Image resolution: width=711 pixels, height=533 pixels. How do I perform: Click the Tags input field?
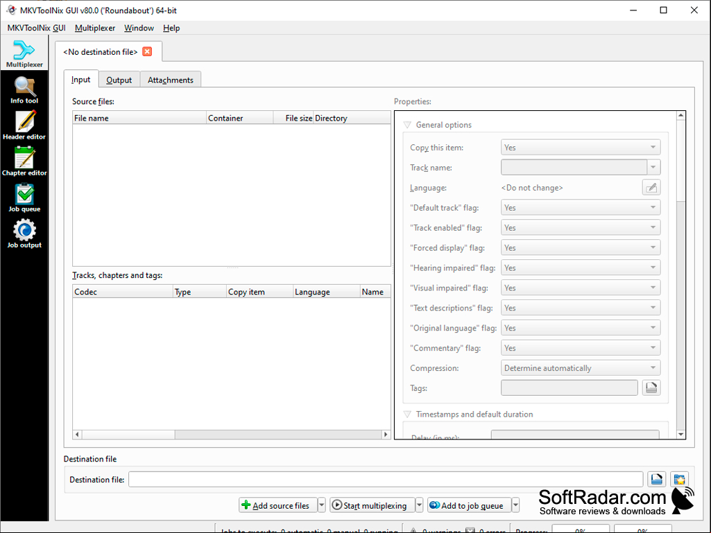pos(569,387)
